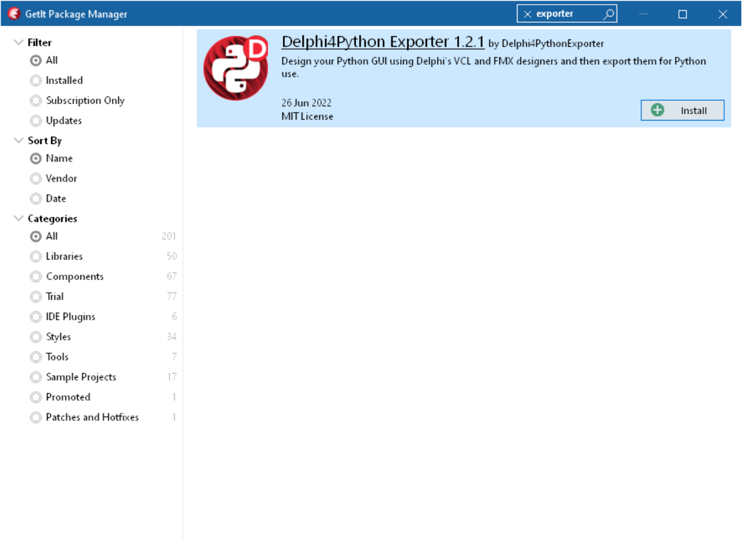Click the 'MIT License' text
The width and height of the screenshot is (742, 542).
coord(307,117)
